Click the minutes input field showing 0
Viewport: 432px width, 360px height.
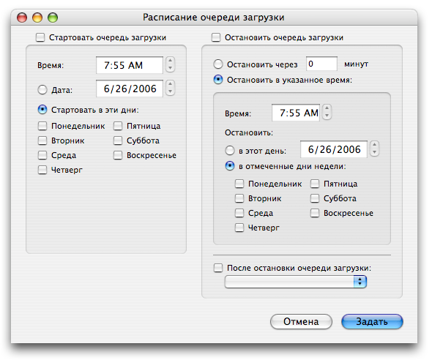(x=321, y=64)
